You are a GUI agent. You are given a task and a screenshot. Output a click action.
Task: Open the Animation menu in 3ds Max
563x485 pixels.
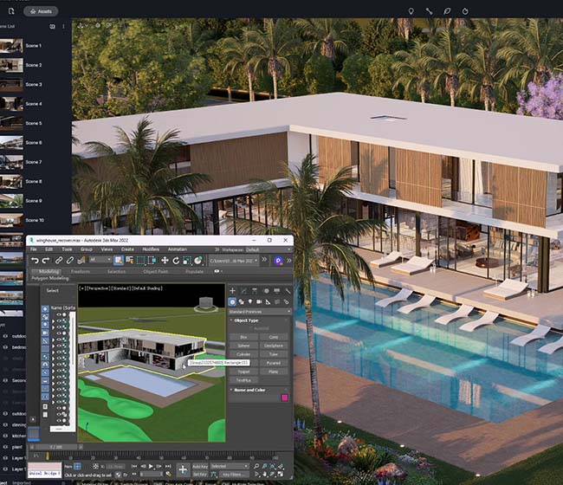click(x=178, y=249)
